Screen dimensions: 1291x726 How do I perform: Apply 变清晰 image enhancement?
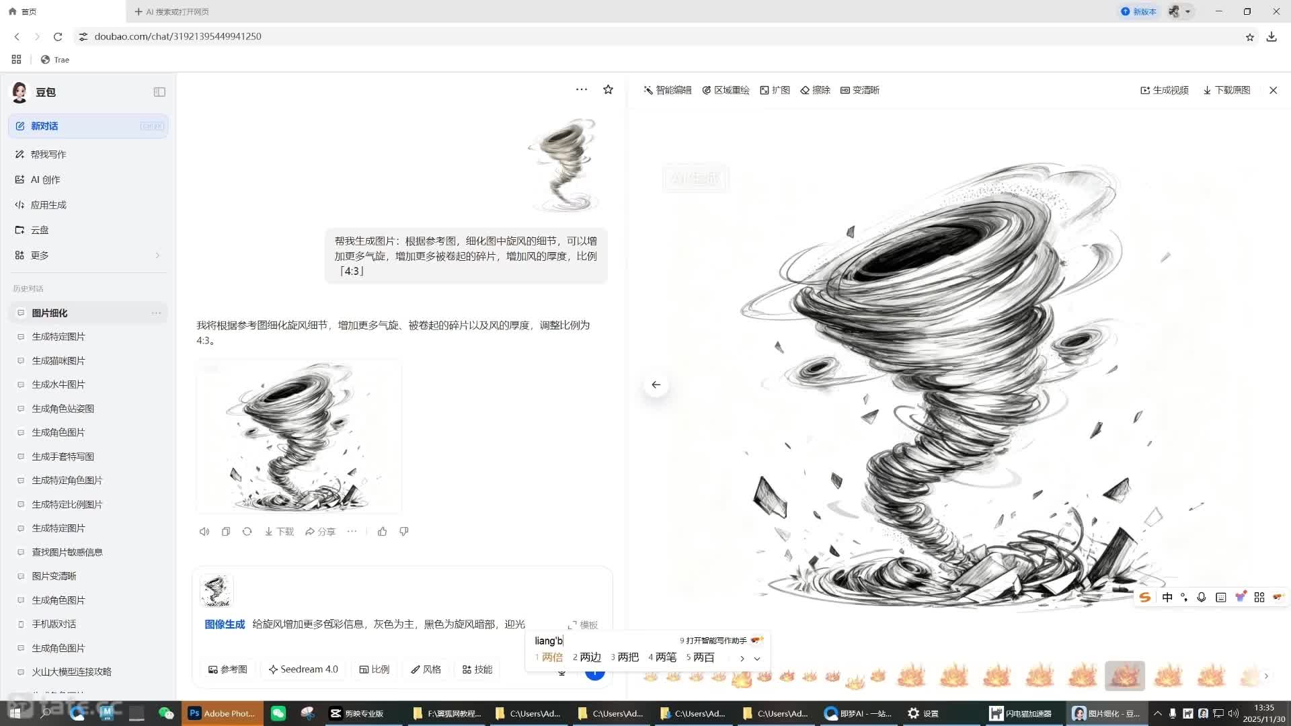[x=861, y=89]
